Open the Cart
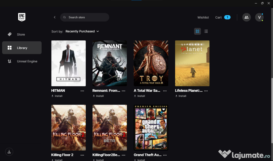The width and height of the screenshot is (273, 161). pyautogui.click(x=223, y=17)
